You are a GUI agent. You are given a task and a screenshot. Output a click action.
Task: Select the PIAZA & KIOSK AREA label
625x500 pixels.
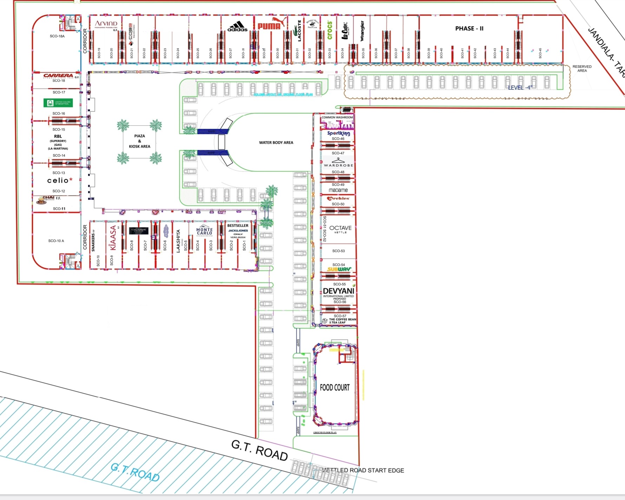(x=139, y=141)
